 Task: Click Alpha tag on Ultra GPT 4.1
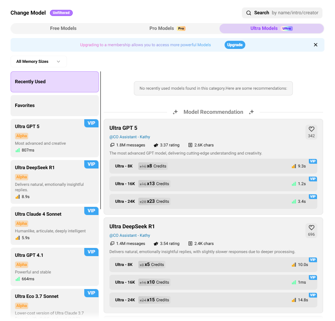(22, 265)
